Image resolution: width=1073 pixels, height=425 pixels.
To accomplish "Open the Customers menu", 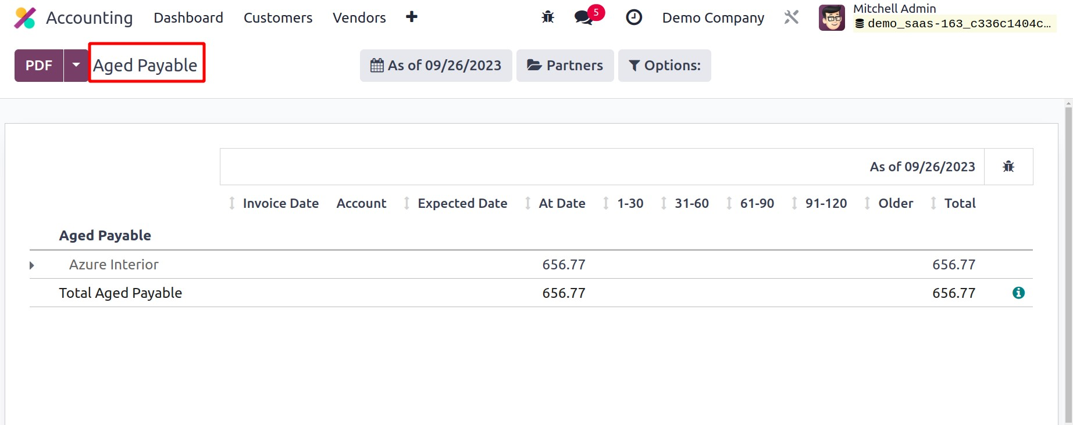I will click(277, 18).
